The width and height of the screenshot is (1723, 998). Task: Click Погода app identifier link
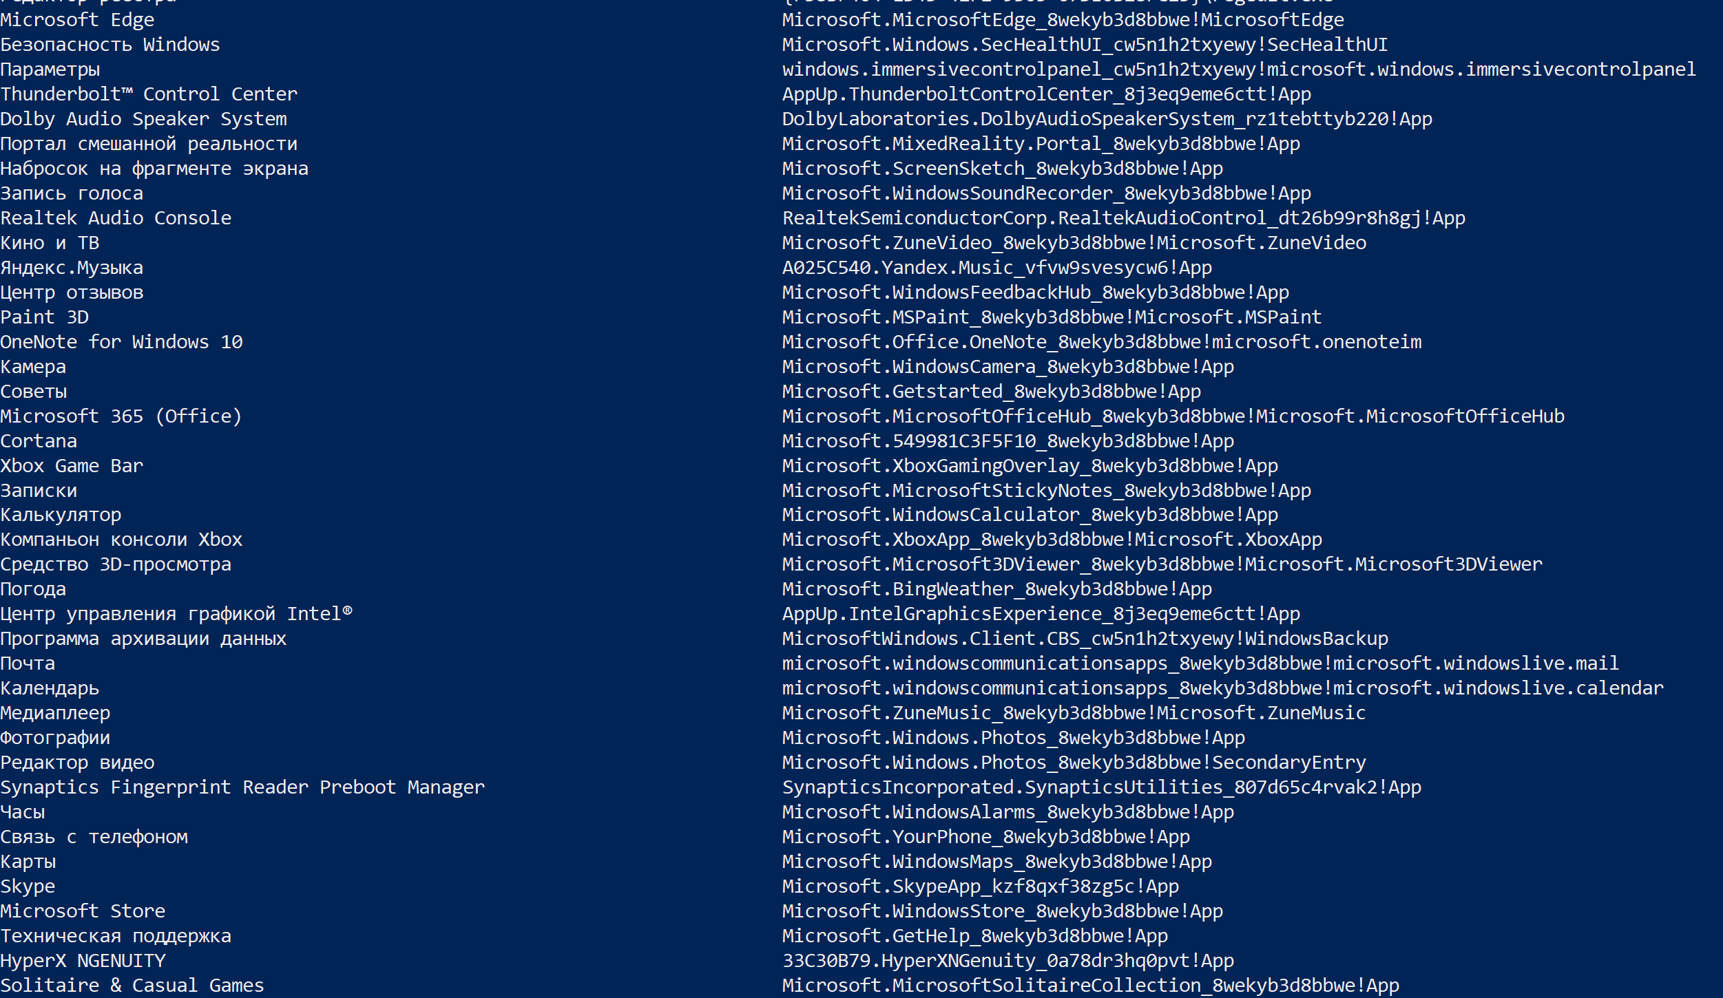click(x=998, y=588)
